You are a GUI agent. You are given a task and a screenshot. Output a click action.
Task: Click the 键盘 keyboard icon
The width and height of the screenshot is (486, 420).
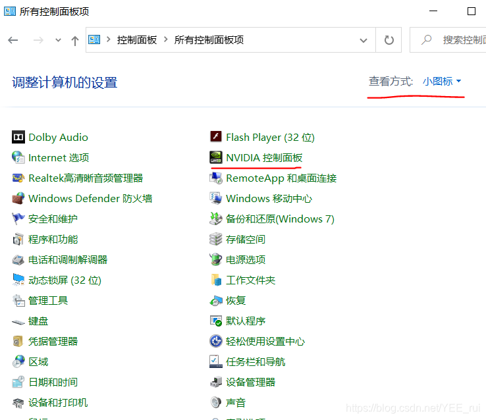click(18, 322)
